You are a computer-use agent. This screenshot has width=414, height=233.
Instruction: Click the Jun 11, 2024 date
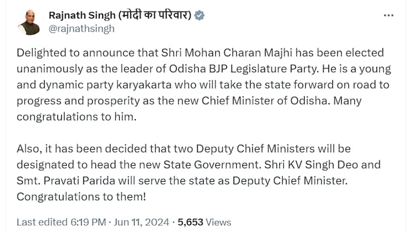(142, 223)
